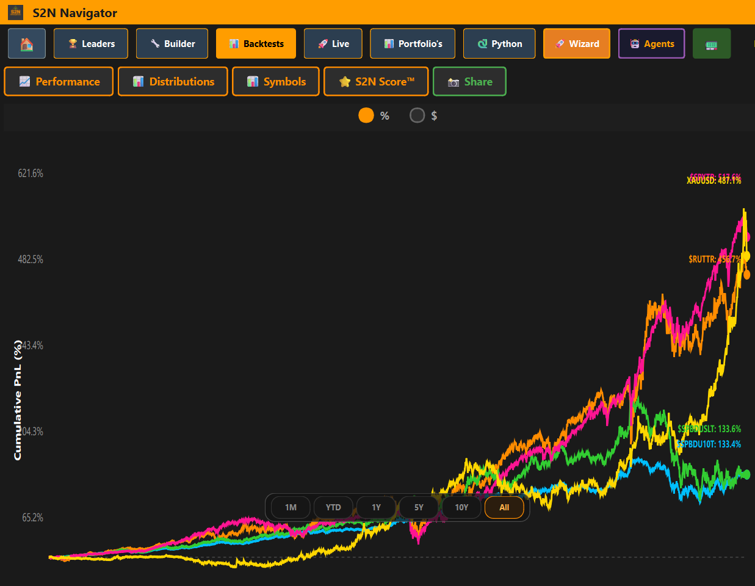View the S2N Score tab

pyautogui.click(x=376, y=81)
